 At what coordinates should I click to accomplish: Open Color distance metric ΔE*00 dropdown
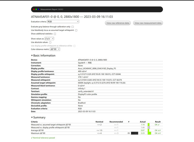(x=55, y=49)
